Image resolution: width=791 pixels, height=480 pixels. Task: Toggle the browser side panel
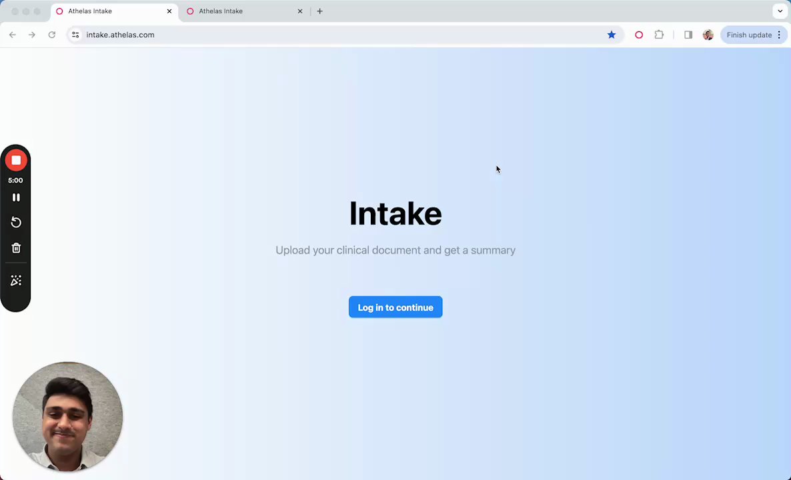tap(688, 35)
